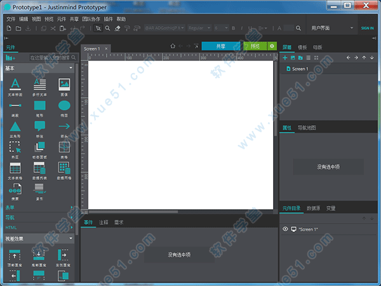Click the plus icon to add screen
This screenshot has width=381, height=286.
[x=285, y=58]
